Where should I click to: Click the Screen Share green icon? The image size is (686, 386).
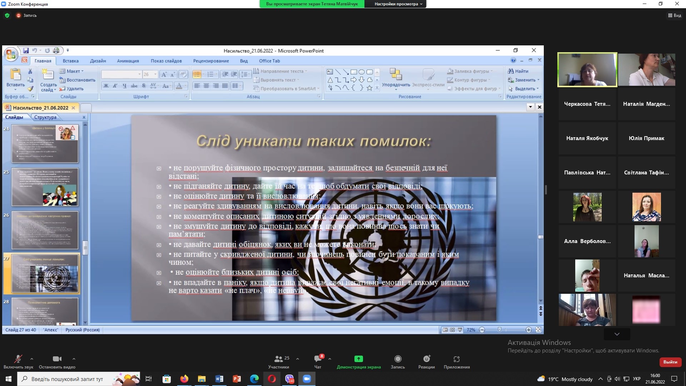(358, 359)
